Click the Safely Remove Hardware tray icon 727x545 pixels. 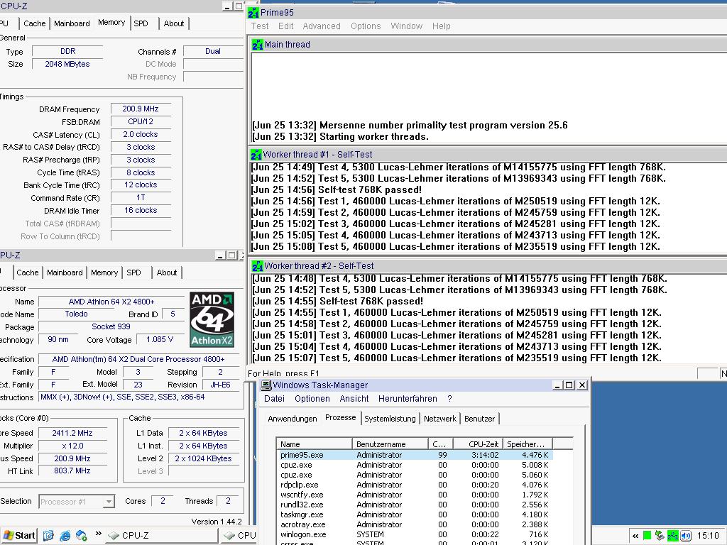pos(660,536)
